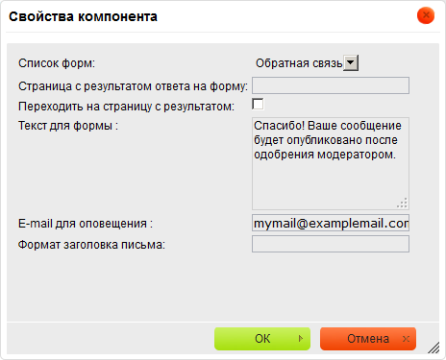Screen dimensions: 446x360
Task: Confirm settings with the green OK button
Action: [262, 339]
